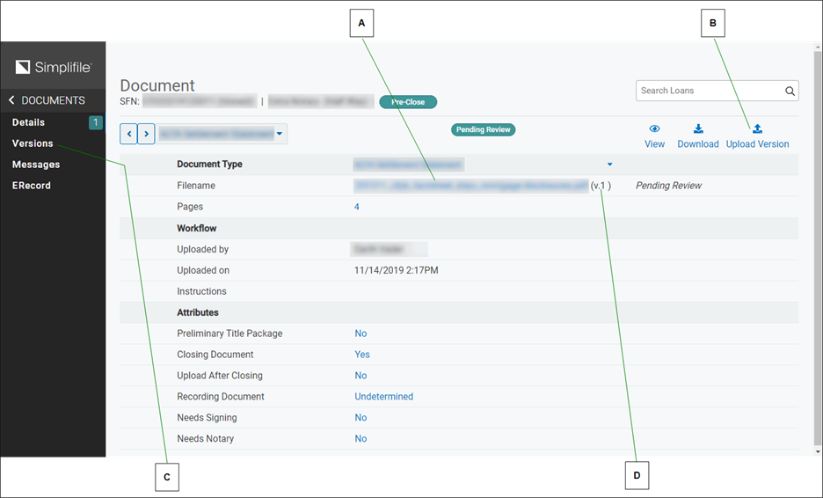Screen dimensions: 823x498
Task: Click the View text link
Action: click(654, 144)
